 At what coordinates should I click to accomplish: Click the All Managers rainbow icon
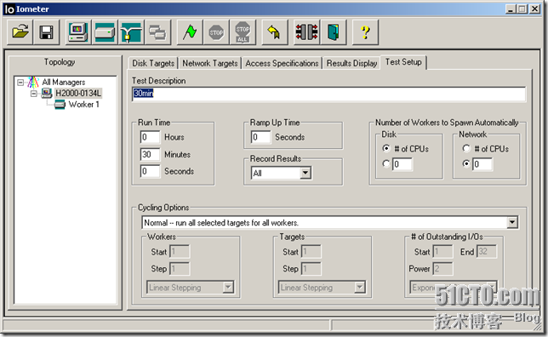point(33,83)
